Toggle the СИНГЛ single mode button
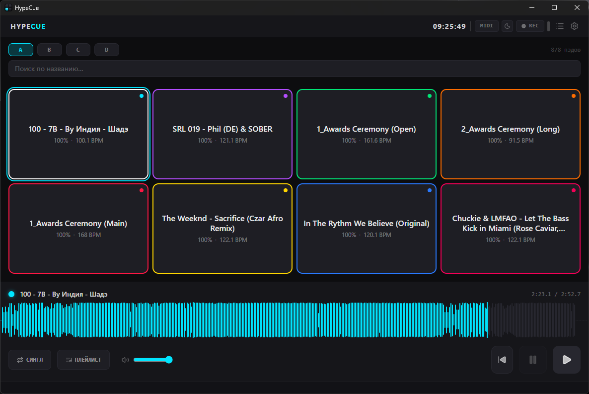The height and width of the screenshot is (394, 589). point(30,360)
